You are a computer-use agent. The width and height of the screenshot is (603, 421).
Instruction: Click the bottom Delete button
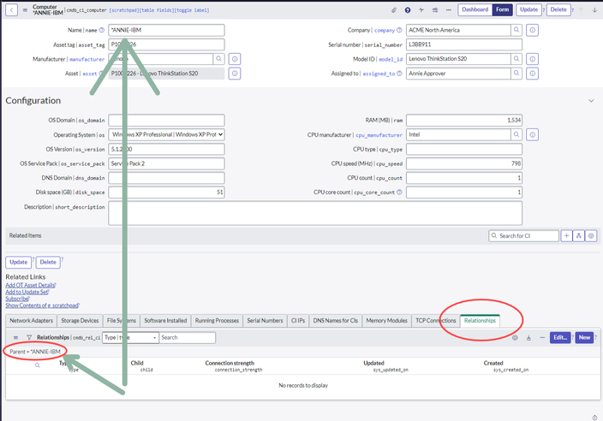(48, 262)
